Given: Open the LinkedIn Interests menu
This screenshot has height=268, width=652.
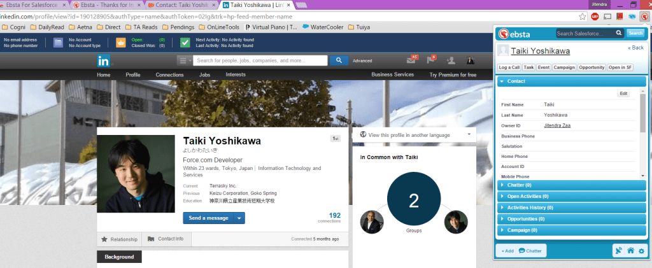Looking at the screenshot, I should pos(236,74).
